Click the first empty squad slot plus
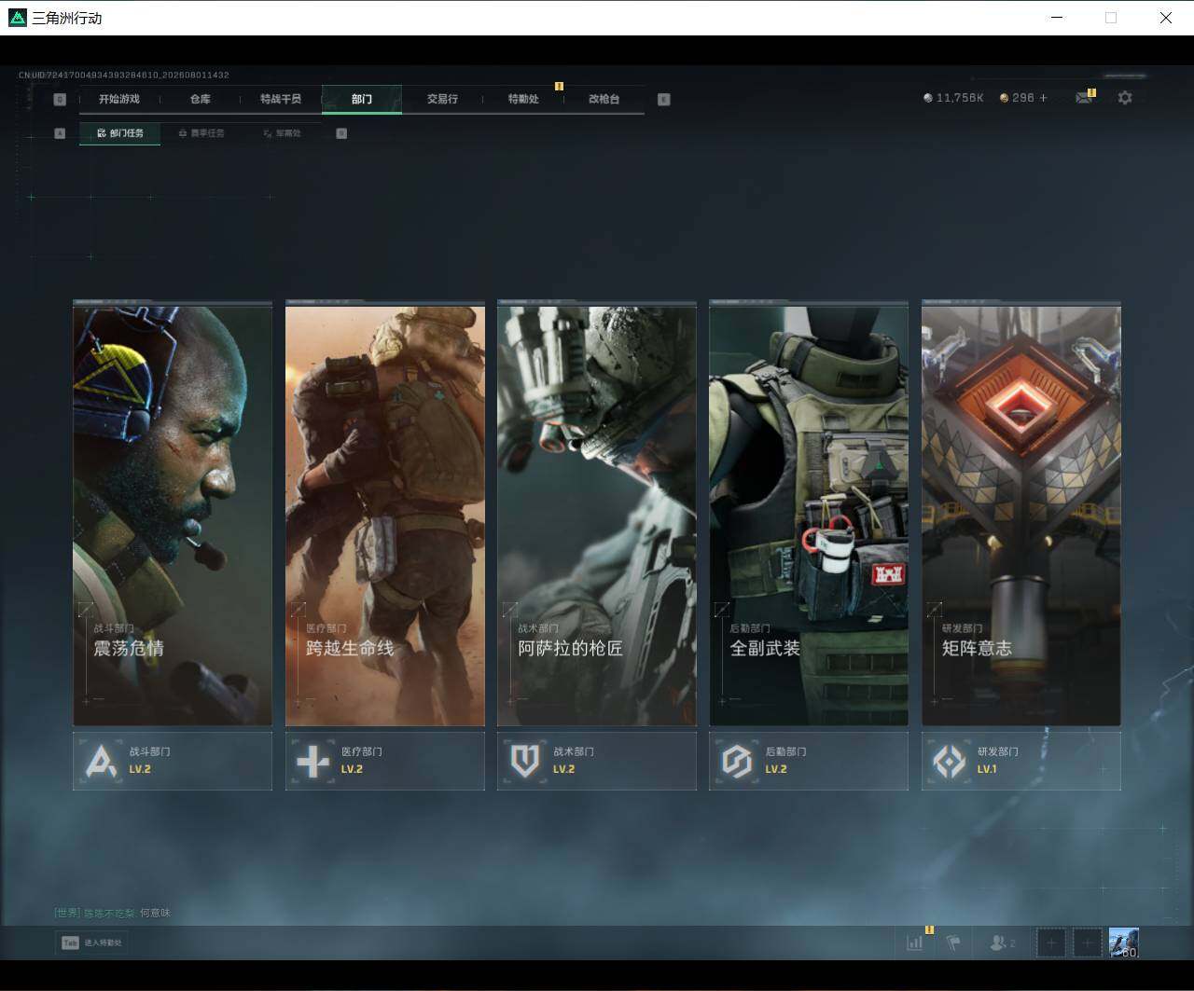This screenshot has width=1194, height=991. pos(1051,943)
